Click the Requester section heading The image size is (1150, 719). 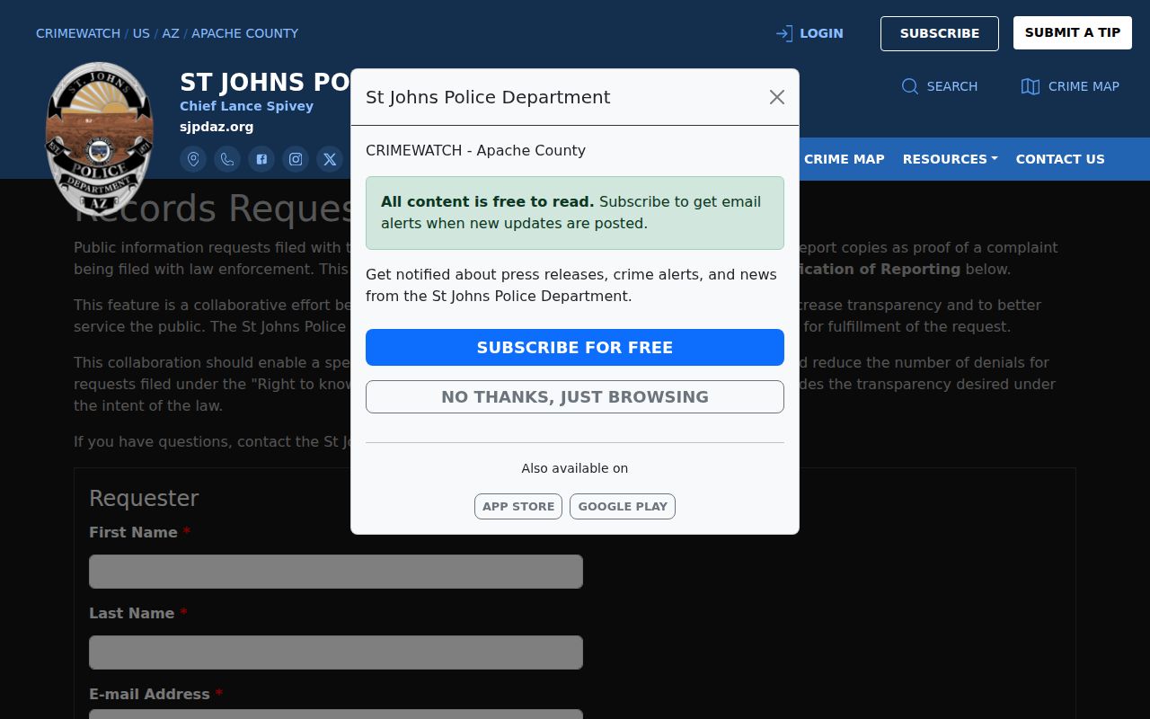[144, 498]
